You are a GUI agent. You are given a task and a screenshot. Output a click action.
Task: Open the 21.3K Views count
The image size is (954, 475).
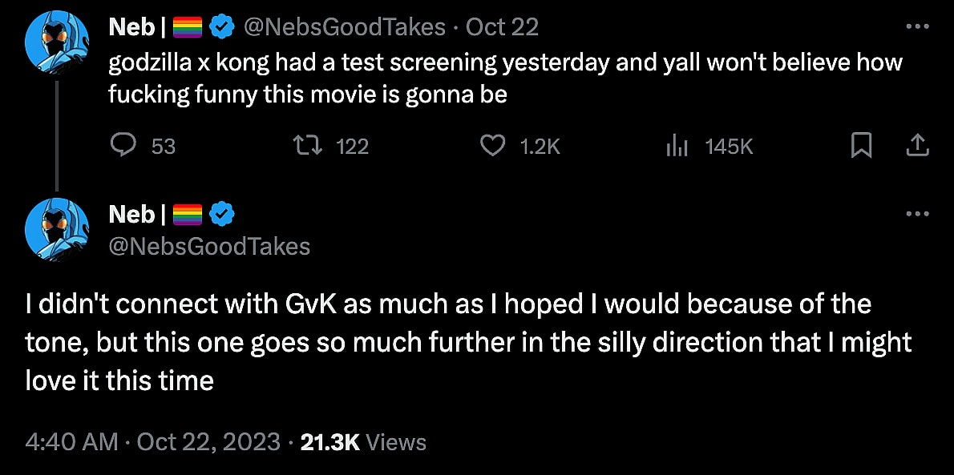pos(362,441)
